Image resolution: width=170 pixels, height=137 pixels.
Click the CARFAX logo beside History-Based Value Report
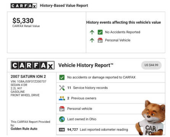24,6
